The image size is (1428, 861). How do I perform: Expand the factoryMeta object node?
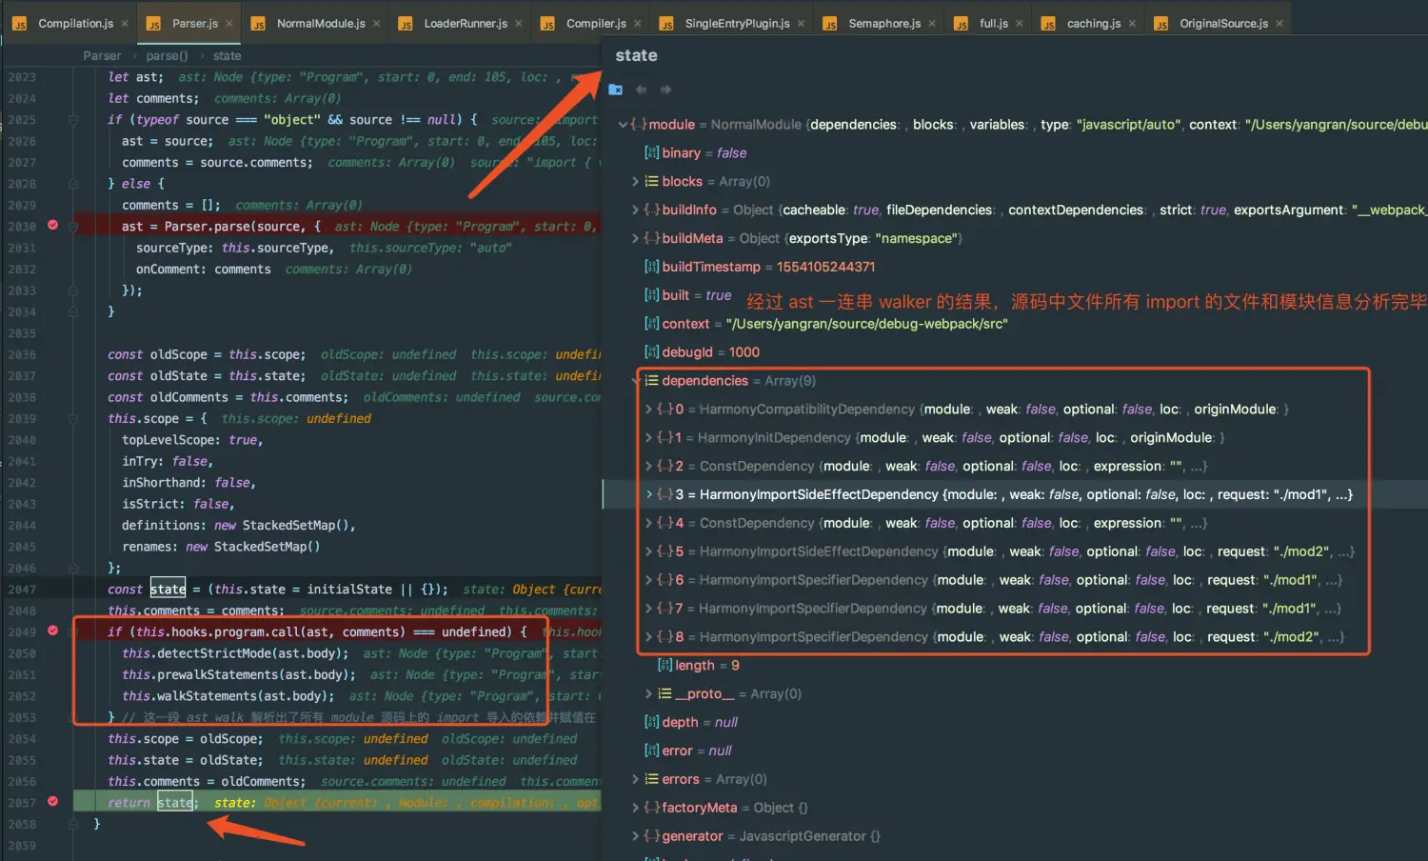(635, 808)
